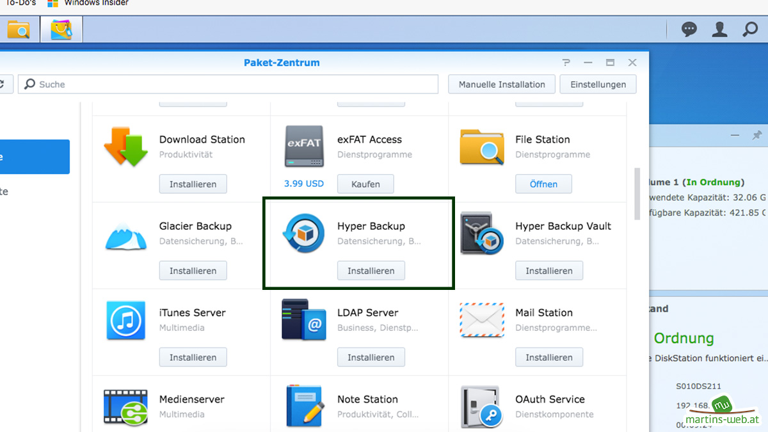Click the Windows Insider bookmark icon

click(x=53, y=3)
